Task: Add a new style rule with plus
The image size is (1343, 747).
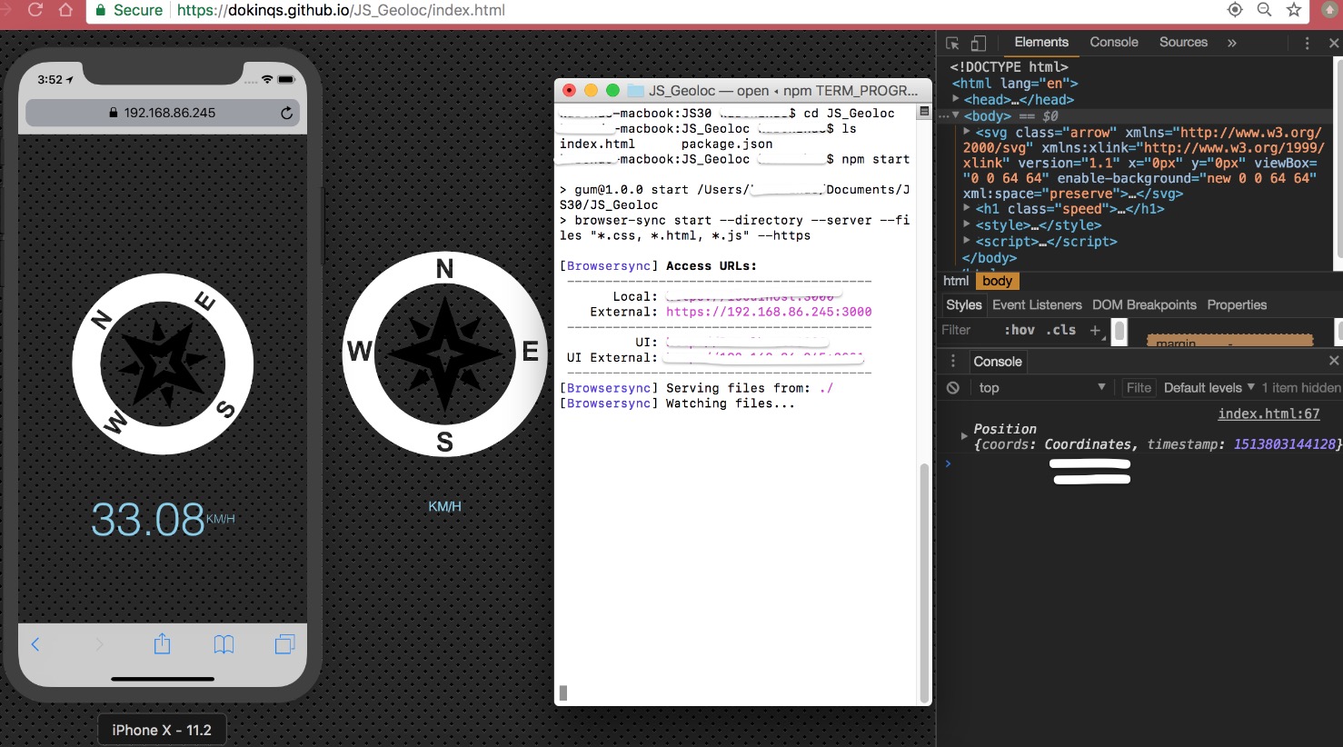Action: (1096, 330)
